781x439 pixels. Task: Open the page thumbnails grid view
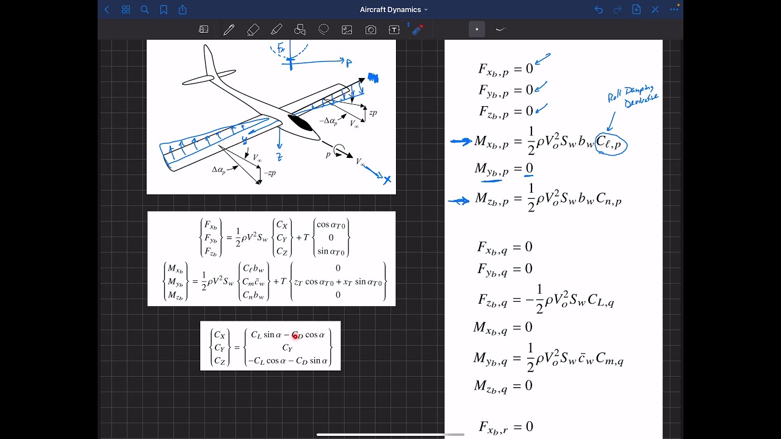tap(126, 10)
